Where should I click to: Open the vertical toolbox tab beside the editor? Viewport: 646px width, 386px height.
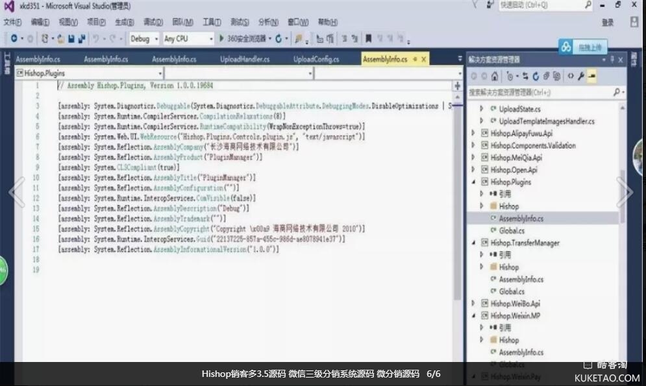click(6, 63)
